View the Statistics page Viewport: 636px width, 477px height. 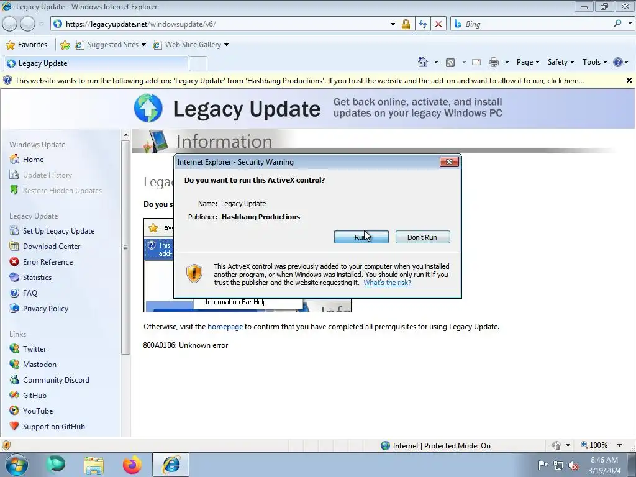coord(37,278)
